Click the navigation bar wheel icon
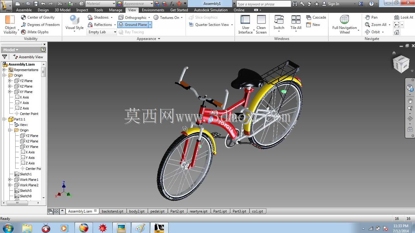Screen dimensions: 415x233 (410, 88)
